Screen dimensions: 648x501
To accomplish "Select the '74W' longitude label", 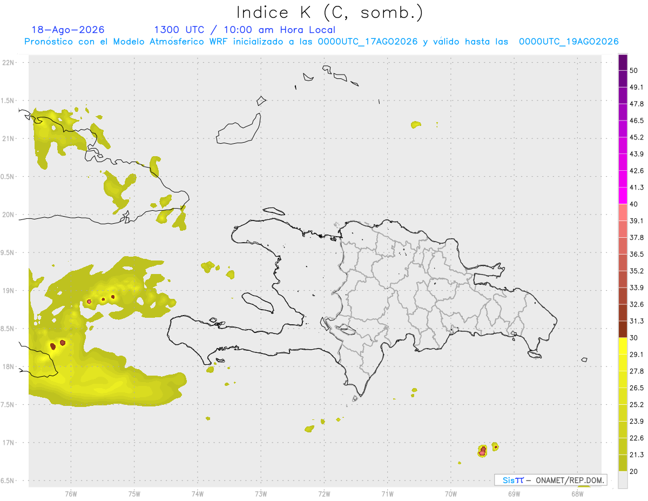I will click(x=198, y=494).
